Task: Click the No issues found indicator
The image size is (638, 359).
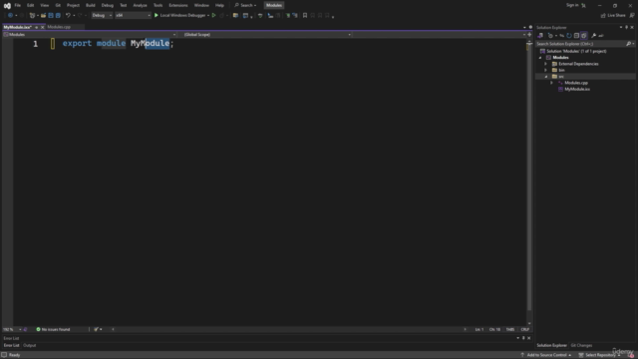Action: 53,329
